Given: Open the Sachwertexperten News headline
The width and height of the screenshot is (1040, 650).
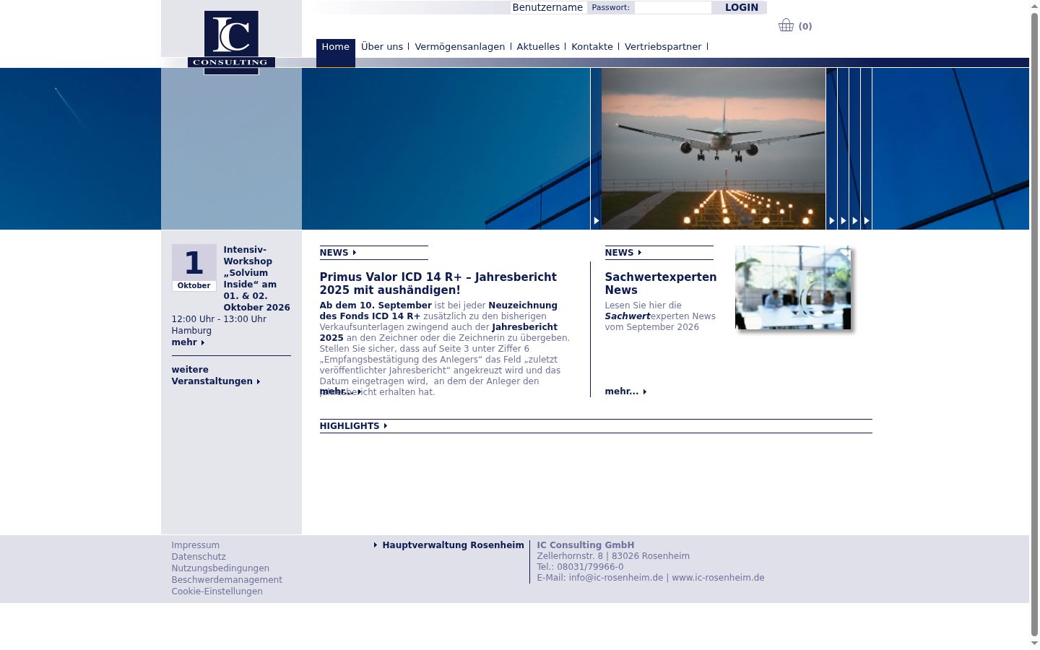Looking at the screenshot, I should point(661,284).
